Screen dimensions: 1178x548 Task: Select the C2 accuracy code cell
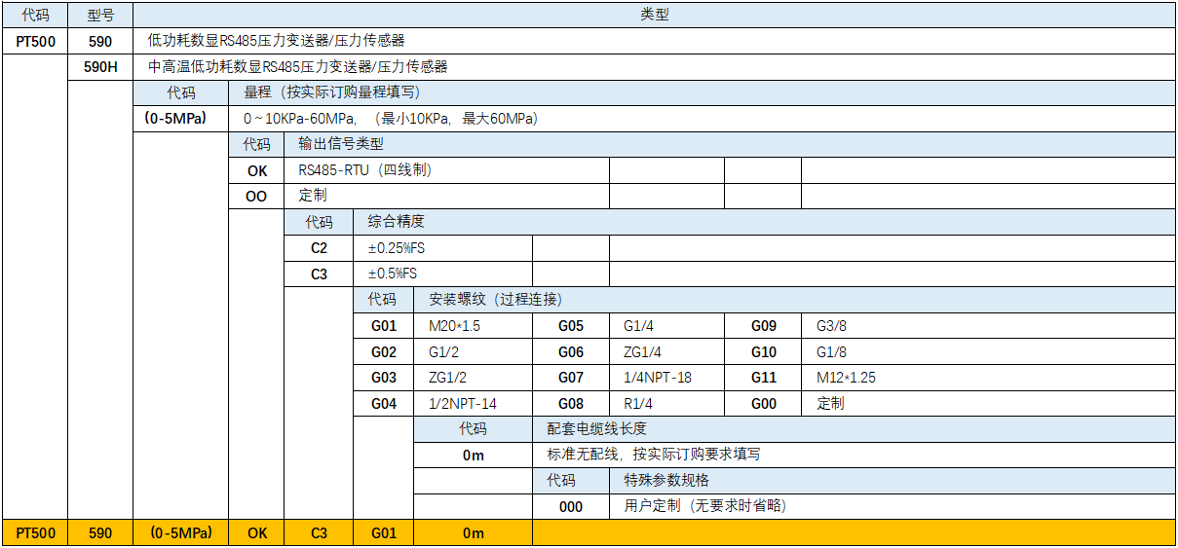[319, 248]
